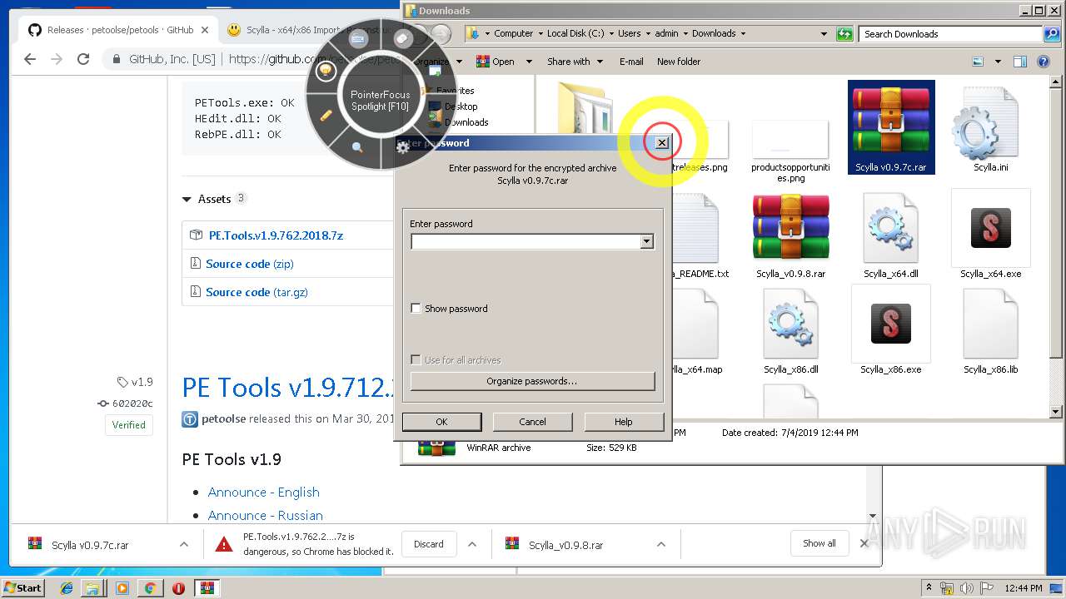Viewport: 1066px width, 599px height.
Task: Open Windows Media Player from taskbar
Action: pos(122,588)
